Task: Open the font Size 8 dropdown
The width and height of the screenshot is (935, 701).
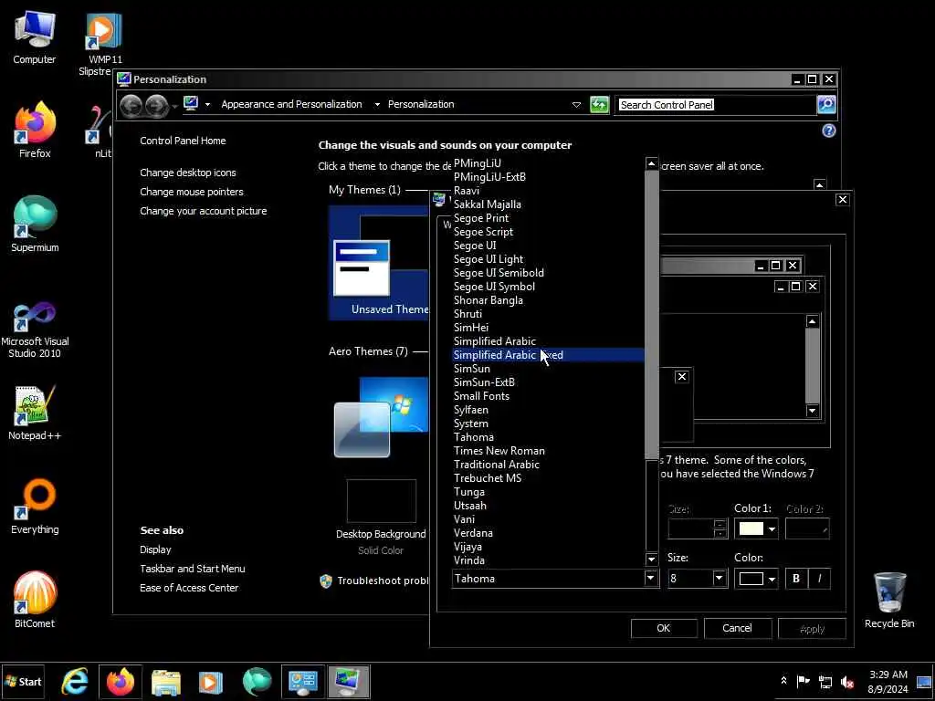Action: 719,578
